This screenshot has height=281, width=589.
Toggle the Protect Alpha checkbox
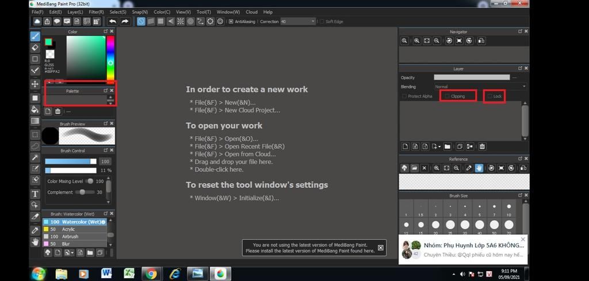click(404, 97)
